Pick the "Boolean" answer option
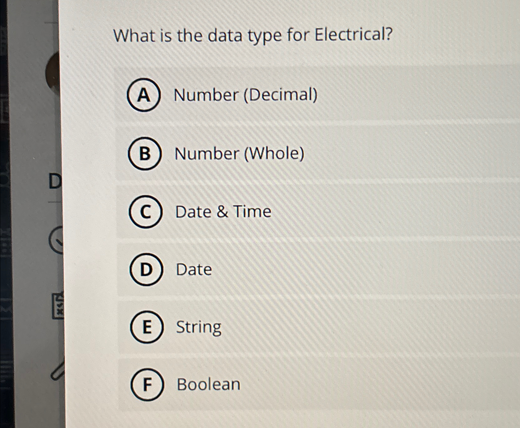The width and height of the screenshot is (520, 428). 208,384
